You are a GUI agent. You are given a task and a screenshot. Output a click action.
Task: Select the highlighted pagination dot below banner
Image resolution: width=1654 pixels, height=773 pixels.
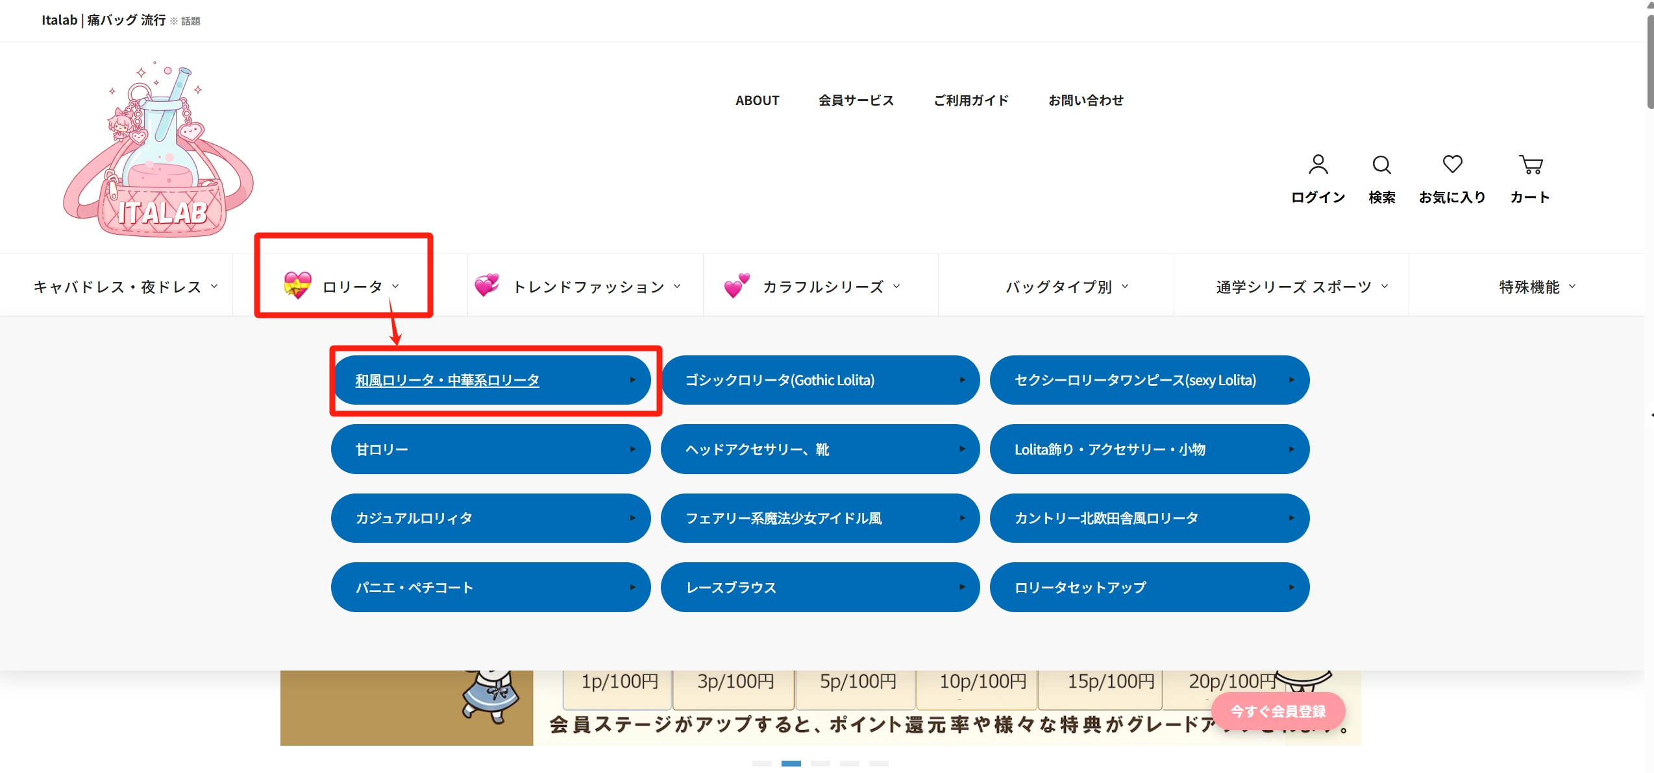(x=793, y=764)
